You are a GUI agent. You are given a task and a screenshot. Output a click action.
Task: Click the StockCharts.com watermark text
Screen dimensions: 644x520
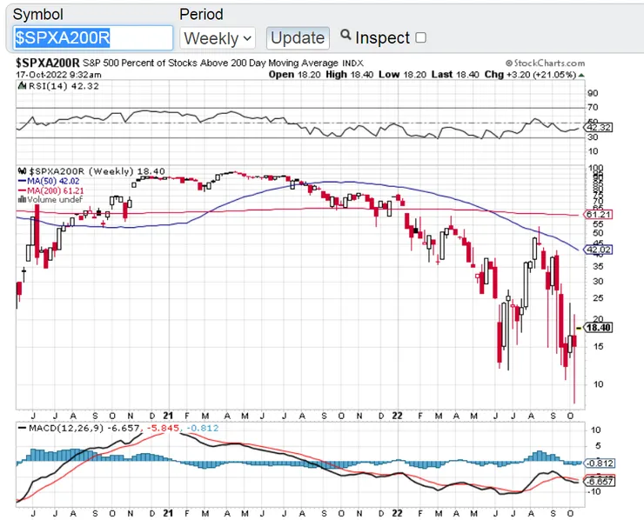pyautogui.click(x=545, y=63)
